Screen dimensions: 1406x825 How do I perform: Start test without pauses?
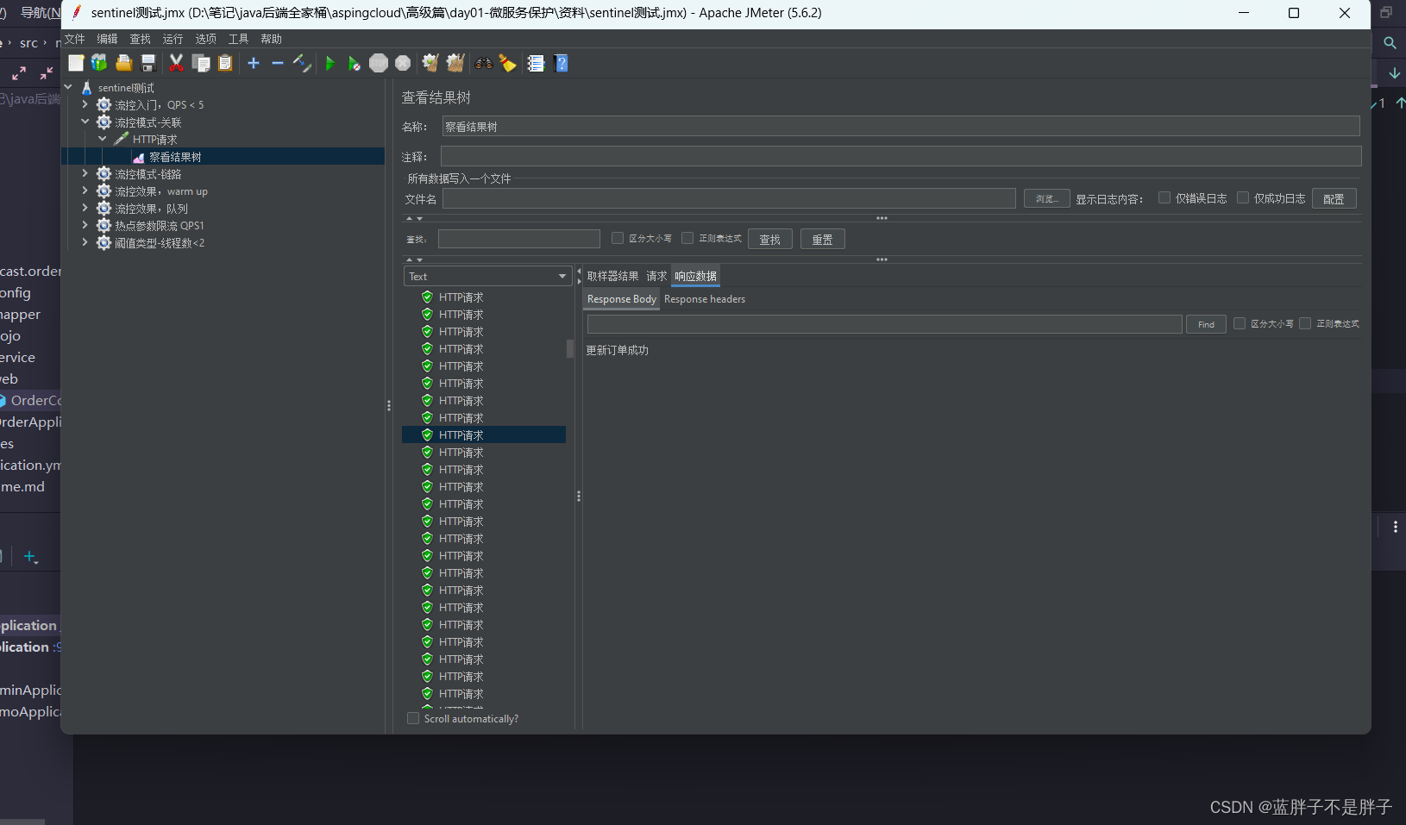tap(354, 63)
